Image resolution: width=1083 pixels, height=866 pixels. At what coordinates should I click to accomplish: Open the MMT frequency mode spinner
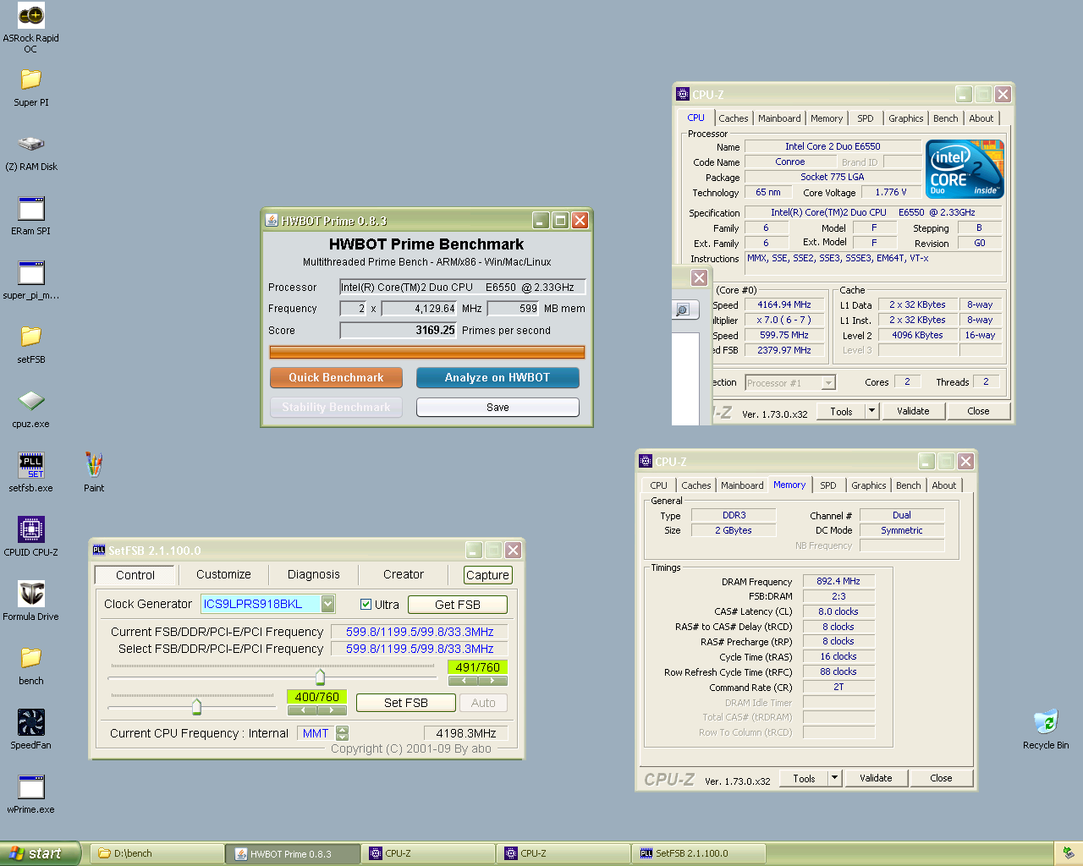tap(342, 733)
